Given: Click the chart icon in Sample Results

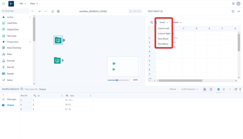Looking at the screenshot, I should click(x=205, y=89).
